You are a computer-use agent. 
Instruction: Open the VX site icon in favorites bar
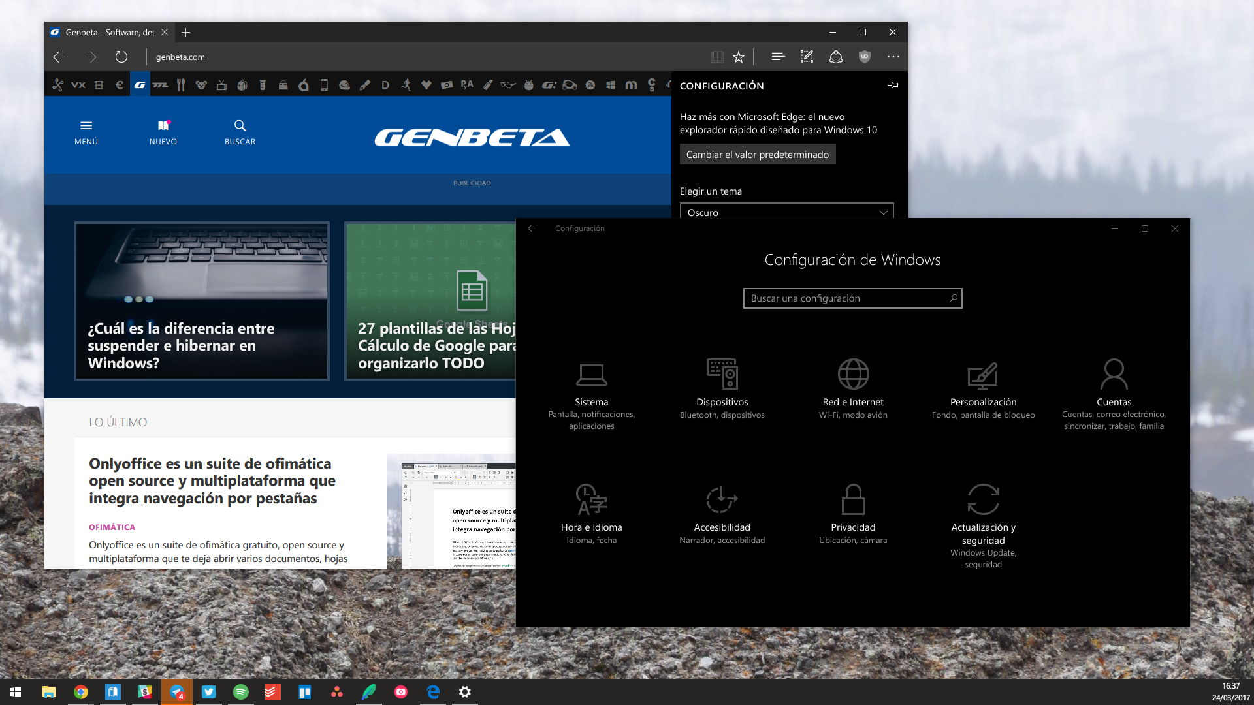click(x=78, y=85)
